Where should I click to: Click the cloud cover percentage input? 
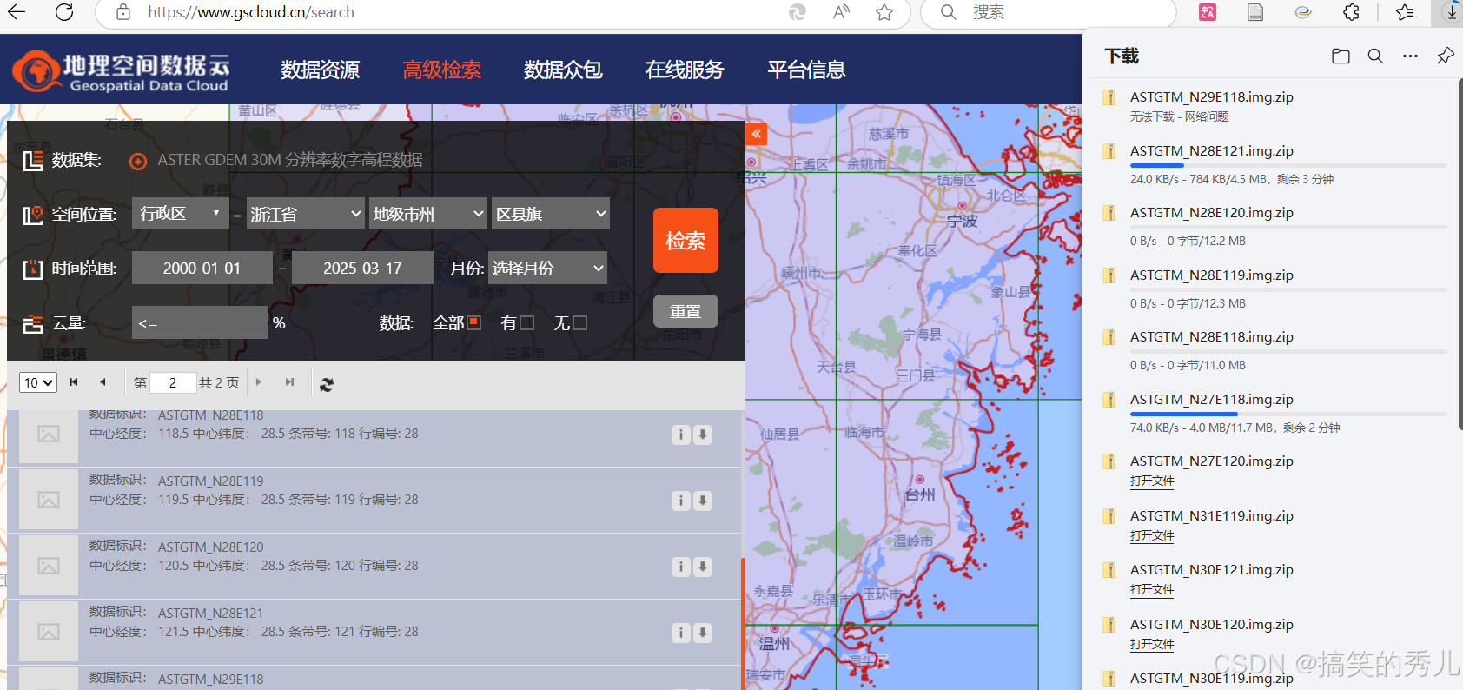click(x=200, y=322)
